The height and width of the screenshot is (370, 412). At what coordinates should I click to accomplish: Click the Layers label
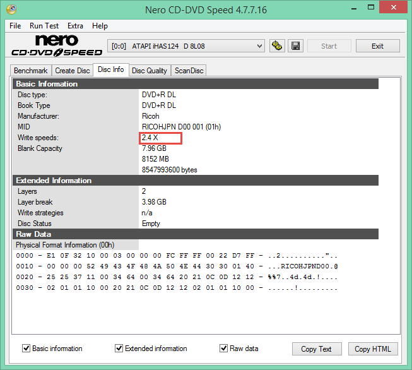click(x=27, y=191)
